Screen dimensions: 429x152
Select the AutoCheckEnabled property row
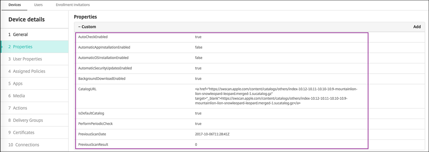point(93,37)
